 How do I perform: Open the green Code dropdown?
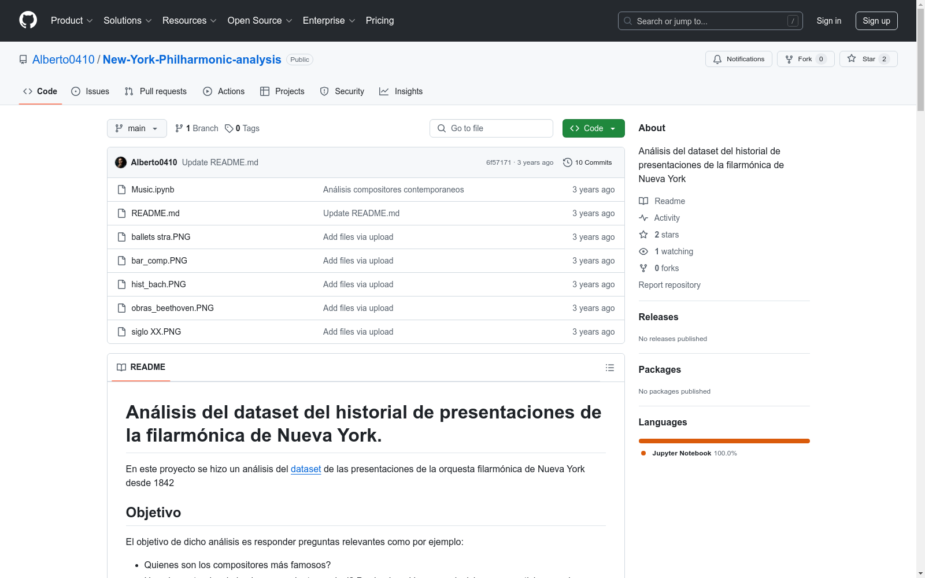point(593,128)
